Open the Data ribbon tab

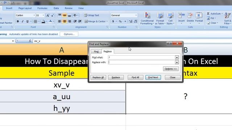point(56,8)
